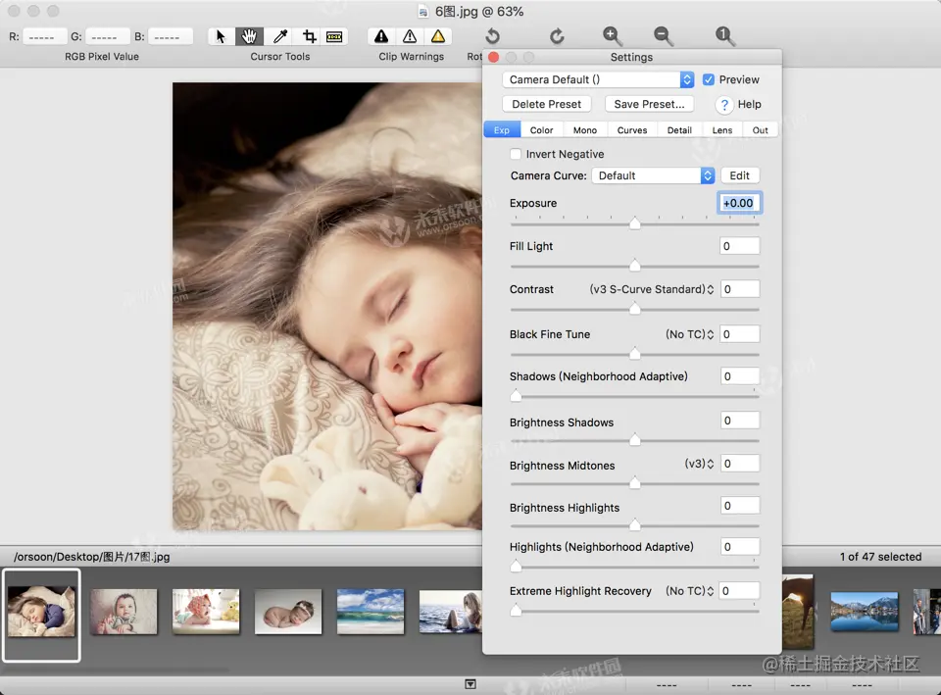The height and width of the screenshot is (695, 941).
Task: Open the Camera Default preset dropdown
Action: pos(598,79)
